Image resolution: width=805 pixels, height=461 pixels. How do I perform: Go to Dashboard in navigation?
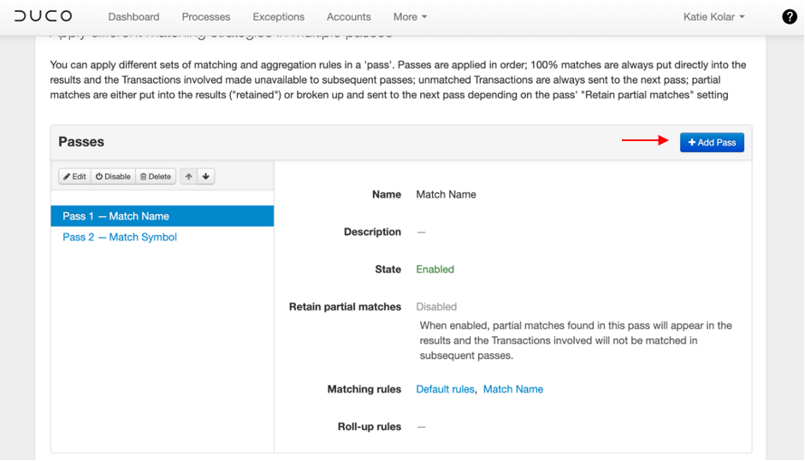click(x=133, y=16)
